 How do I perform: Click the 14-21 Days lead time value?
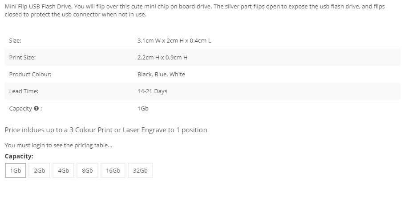coord(152,91)
